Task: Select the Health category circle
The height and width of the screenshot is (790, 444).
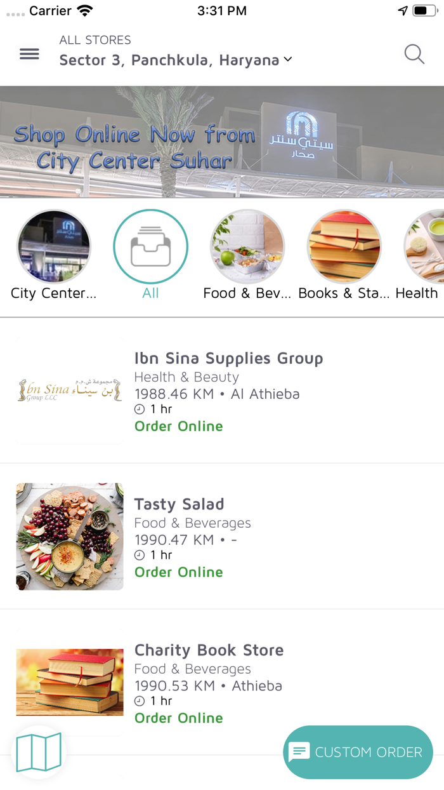Action: 425,247
